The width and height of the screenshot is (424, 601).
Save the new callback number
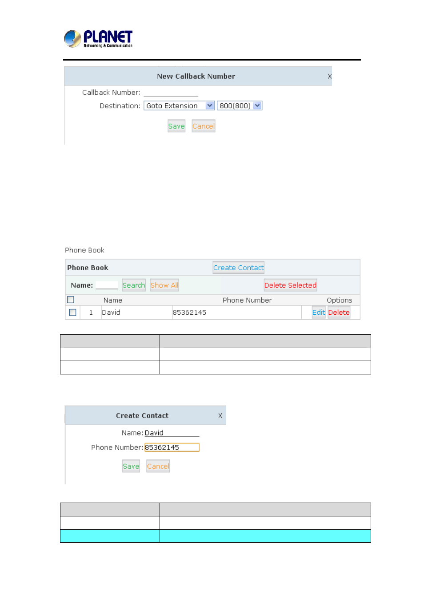(176, 126)
